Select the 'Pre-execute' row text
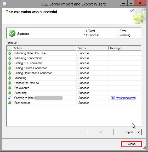The height and width of the screenshot is (152, 148). 22,88
